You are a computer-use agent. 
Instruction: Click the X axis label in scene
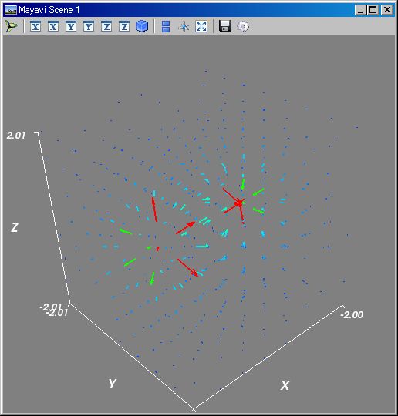coord(285,385)
